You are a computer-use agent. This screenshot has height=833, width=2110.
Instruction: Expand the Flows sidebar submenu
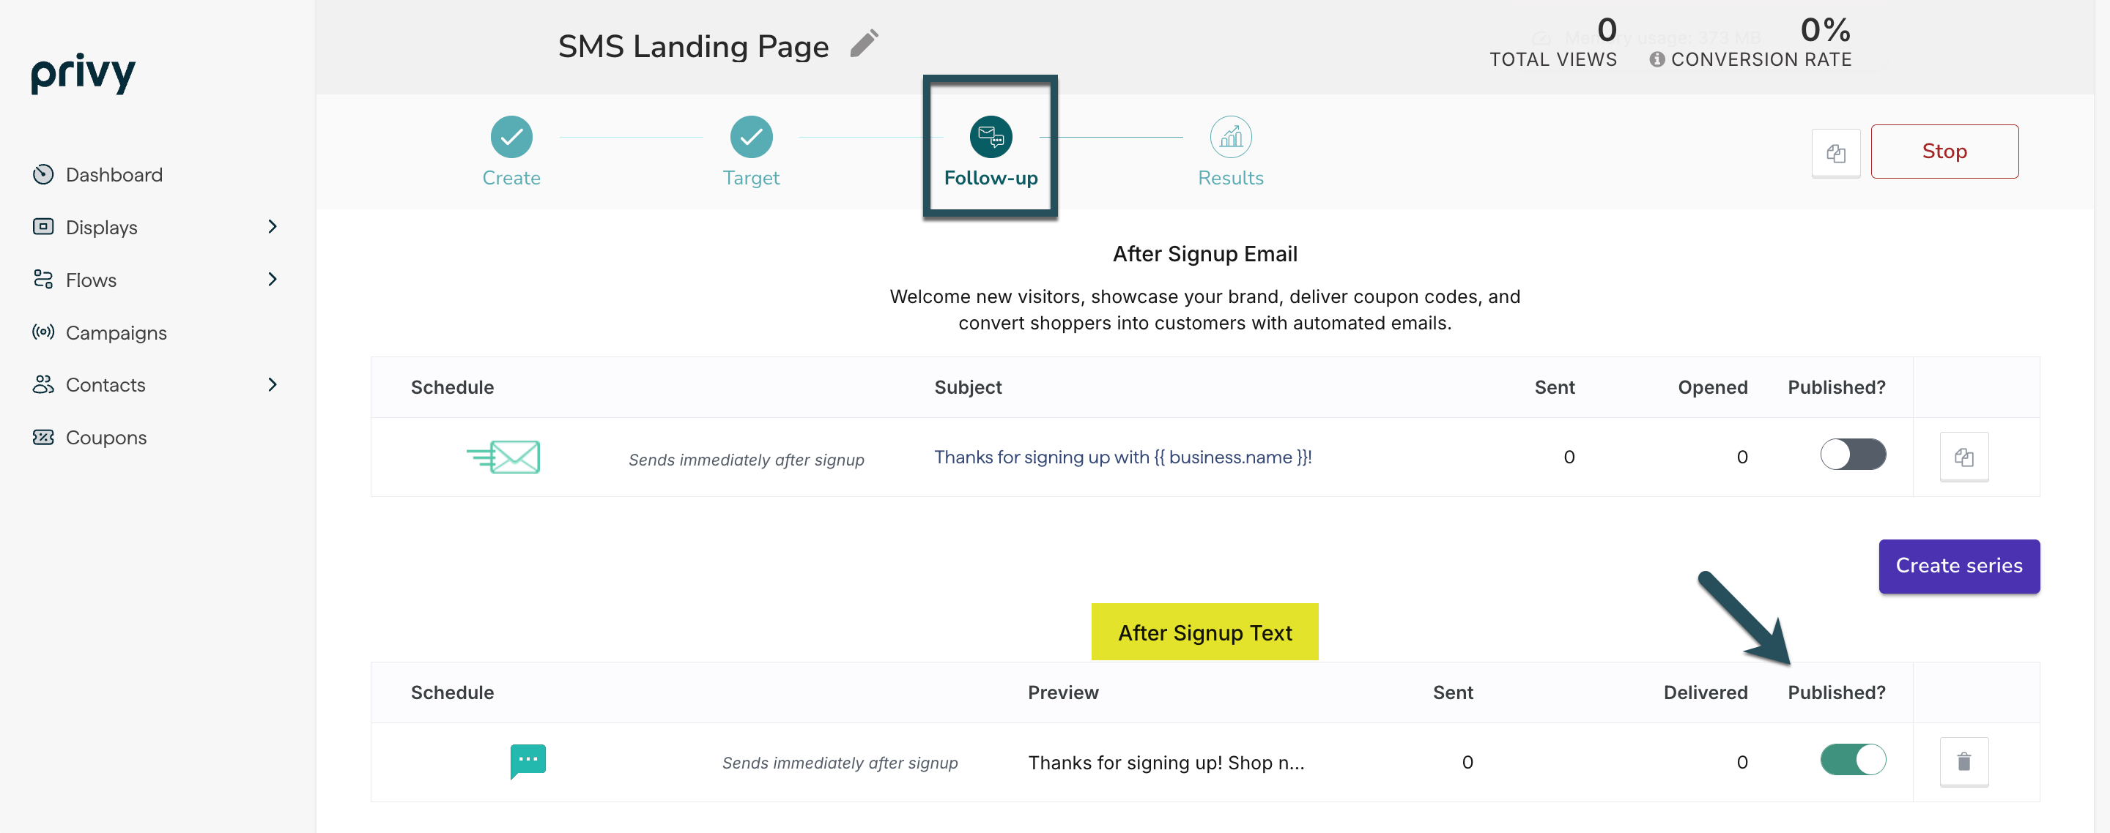[273, 280]
